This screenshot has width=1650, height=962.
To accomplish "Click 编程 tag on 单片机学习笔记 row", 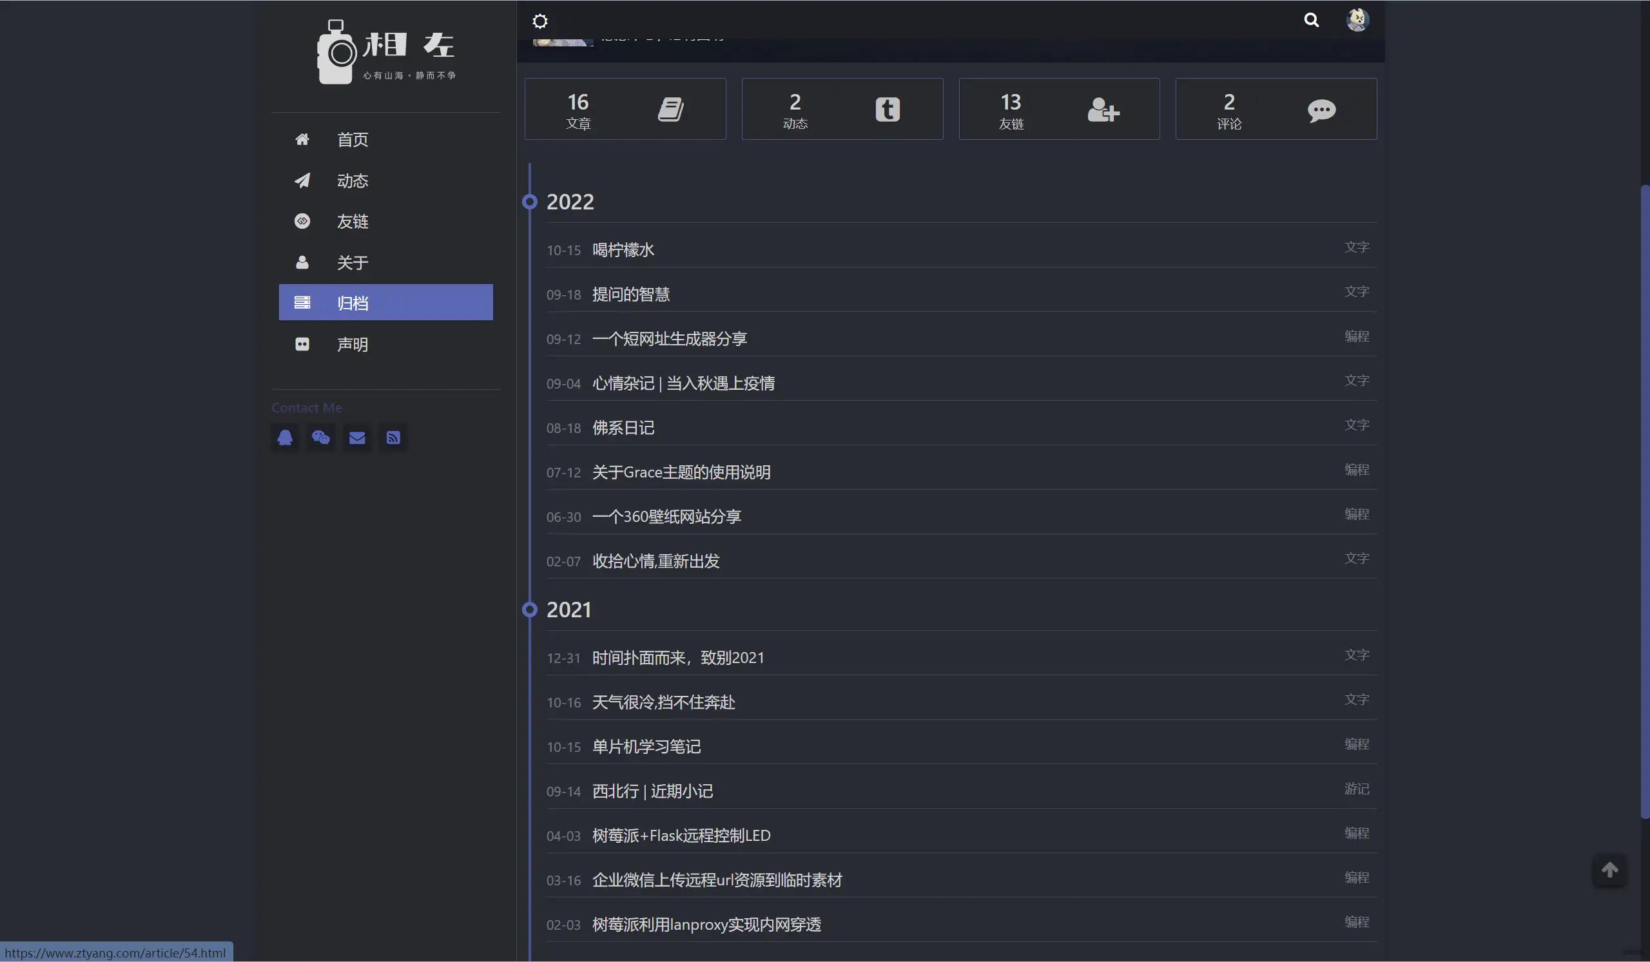I will [1357, 744].
